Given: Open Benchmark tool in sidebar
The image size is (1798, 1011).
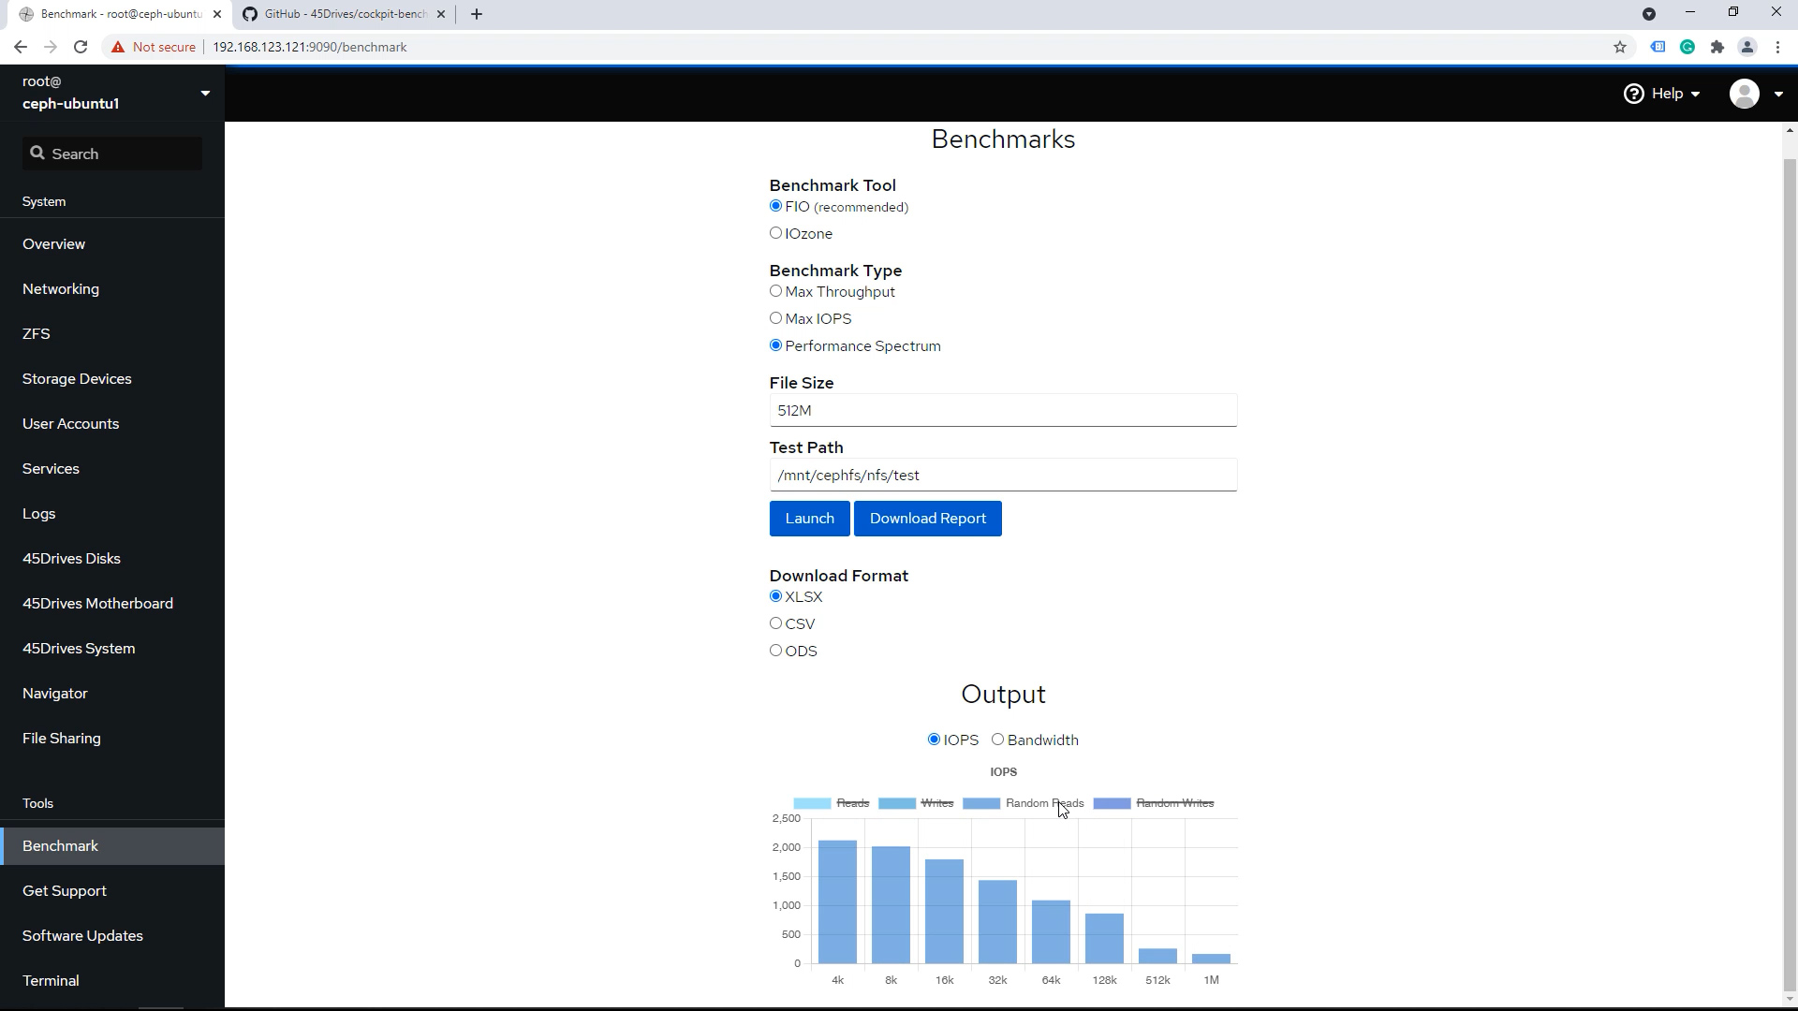Looking at the screenshot, I should coord(112,845).
